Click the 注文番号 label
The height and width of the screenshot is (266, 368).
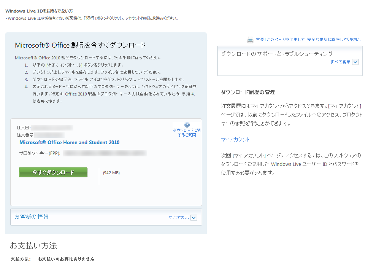coord(25,135)
